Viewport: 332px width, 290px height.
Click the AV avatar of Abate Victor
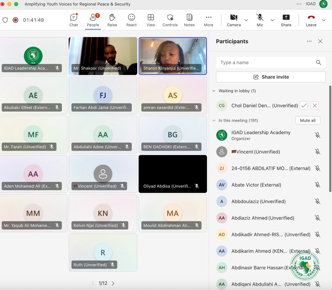click(x=222, y=185)
